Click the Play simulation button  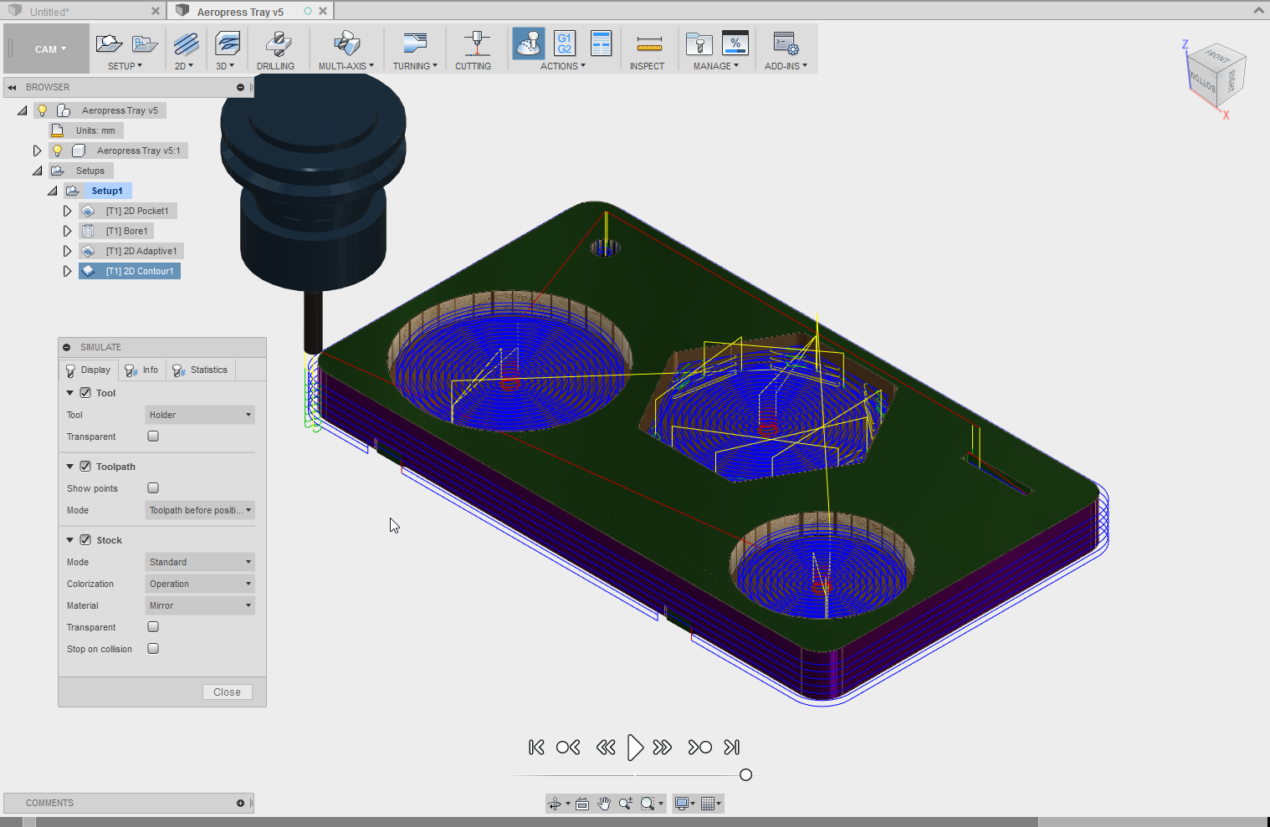(x=635, y=748)
